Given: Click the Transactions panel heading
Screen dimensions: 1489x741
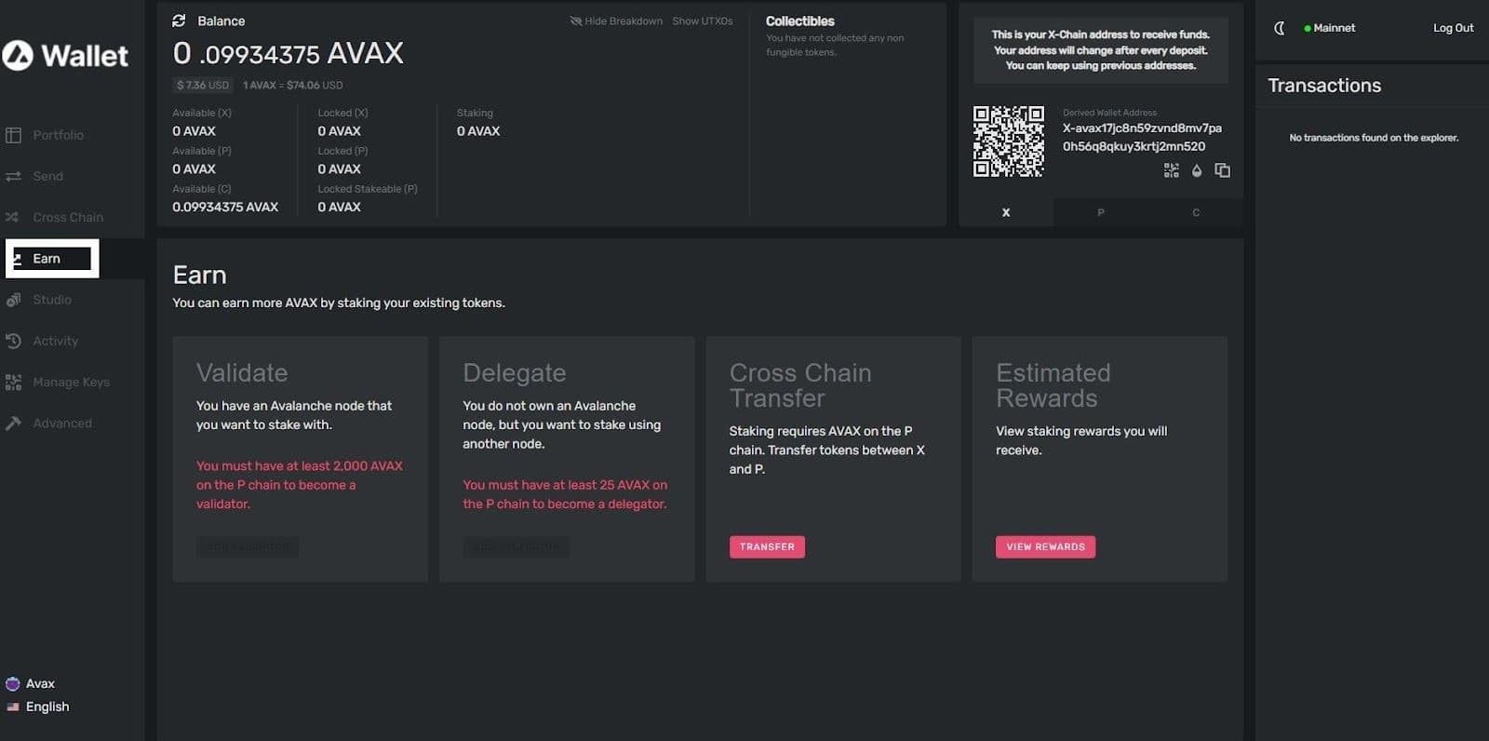Looking at the screenshot, I should [x=1324, y=86].
